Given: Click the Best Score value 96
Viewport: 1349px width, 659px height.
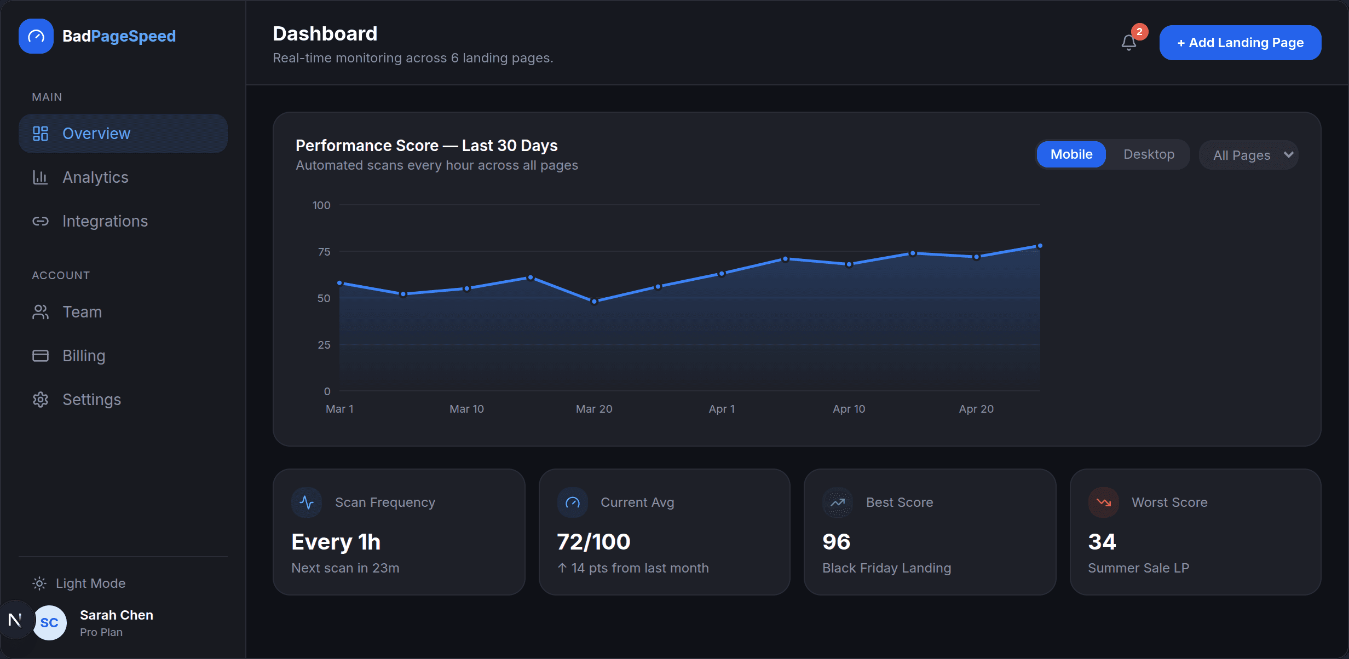Looking at the screenshot, I should click(837, 542).
